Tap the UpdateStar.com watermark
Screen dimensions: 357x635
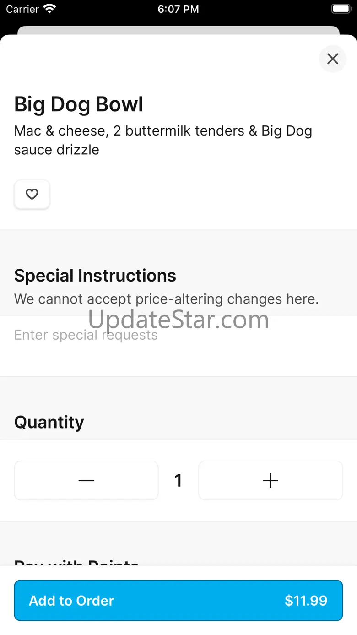click(178, 319)
